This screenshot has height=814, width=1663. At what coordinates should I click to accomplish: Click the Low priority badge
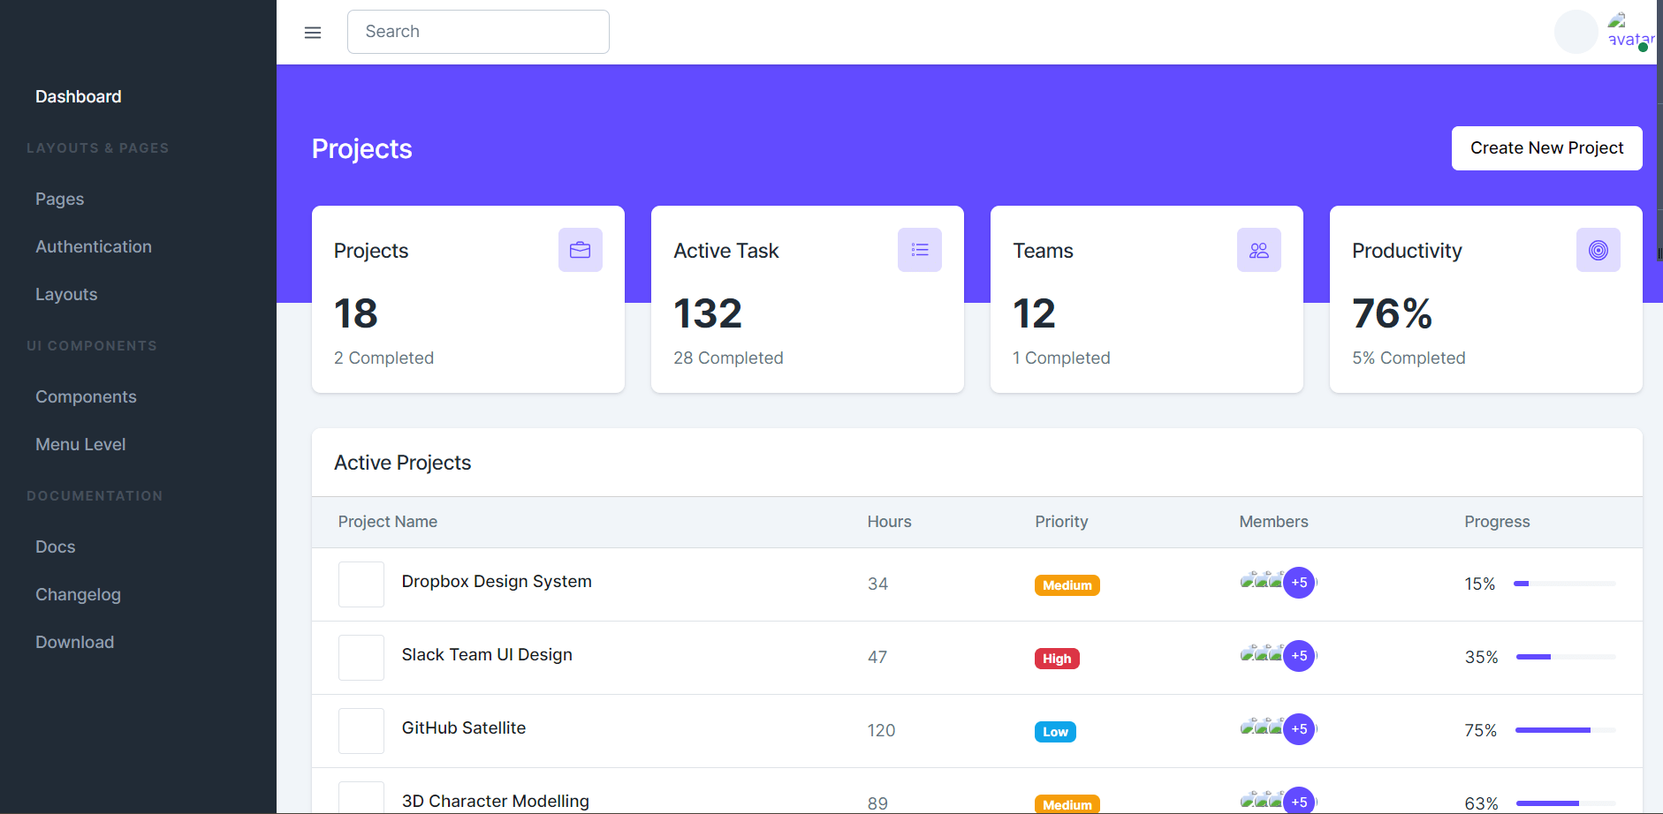point(1055,732)
